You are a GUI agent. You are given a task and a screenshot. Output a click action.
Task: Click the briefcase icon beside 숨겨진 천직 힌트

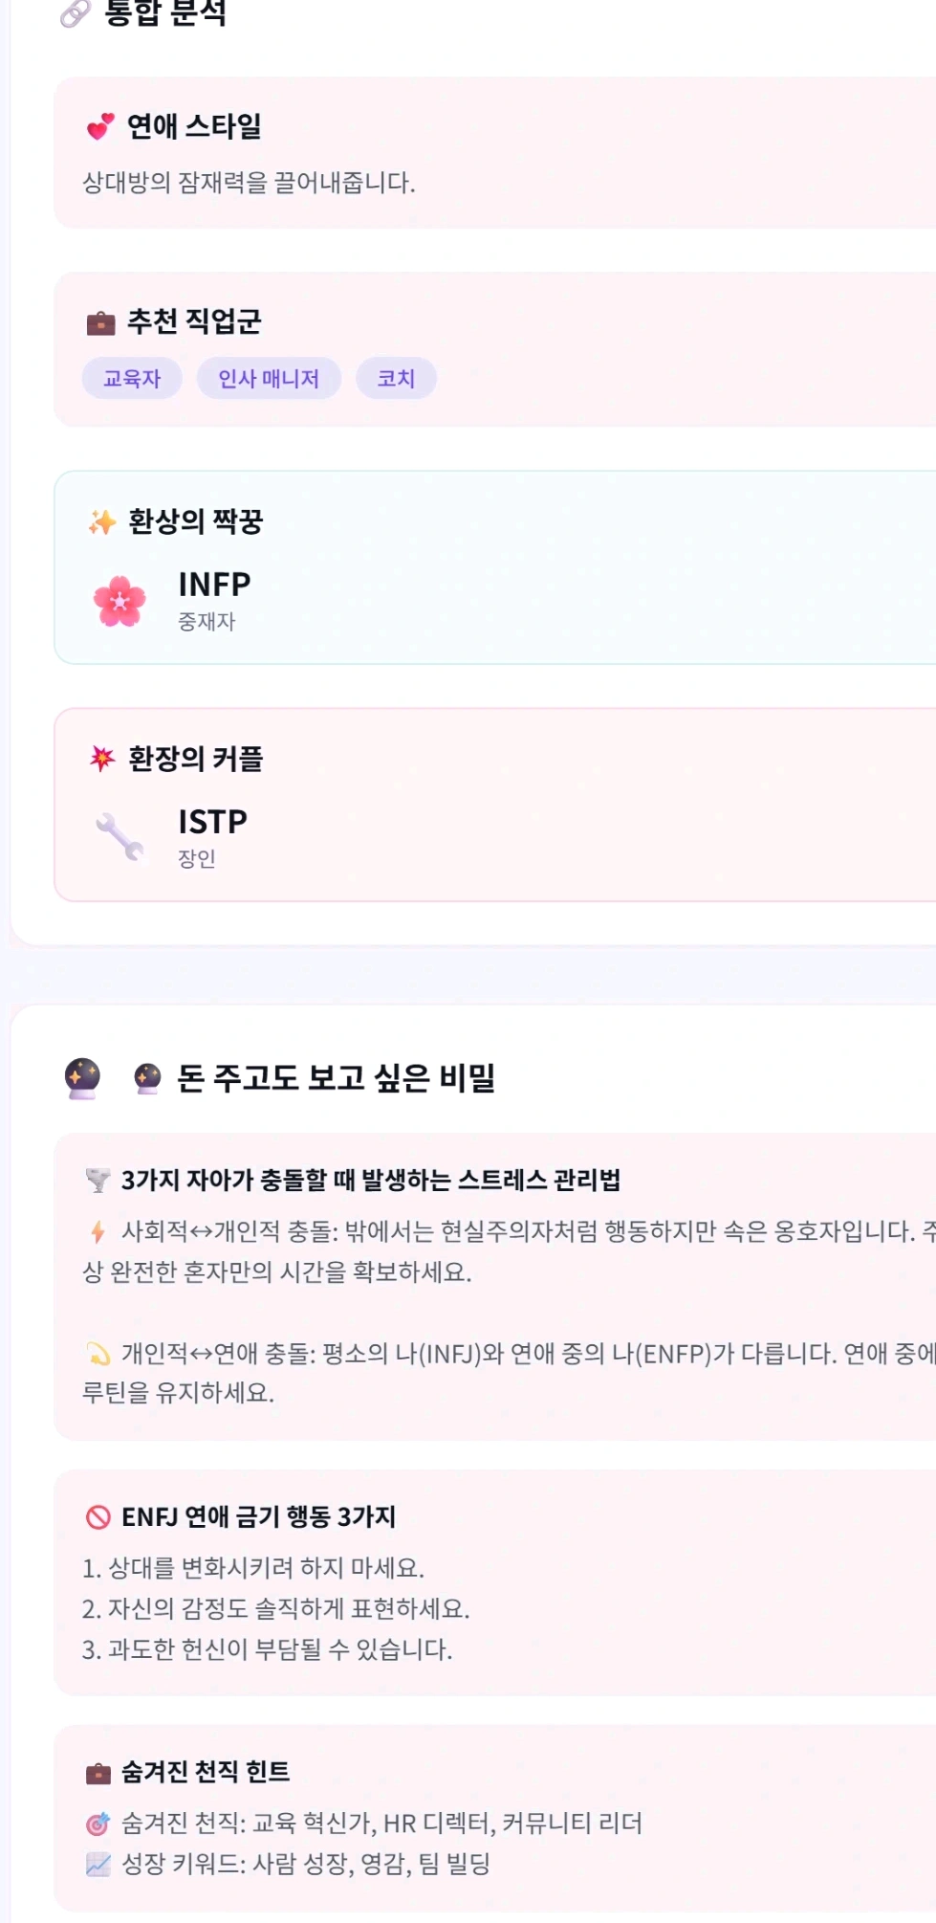(98, 1774)
